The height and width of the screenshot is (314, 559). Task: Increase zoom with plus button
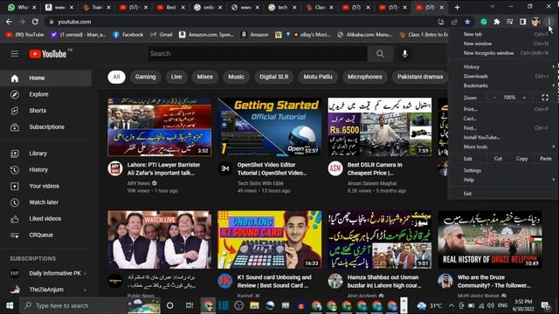click(524, 98)
